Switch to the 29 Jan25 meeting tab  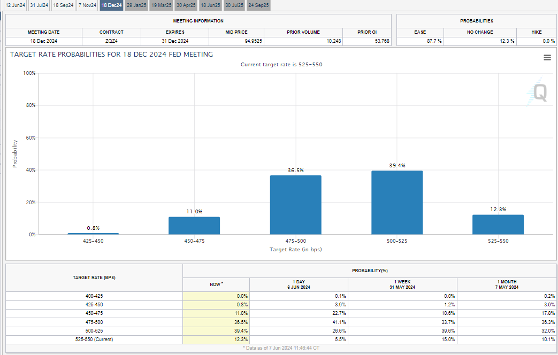pos(136,5)
